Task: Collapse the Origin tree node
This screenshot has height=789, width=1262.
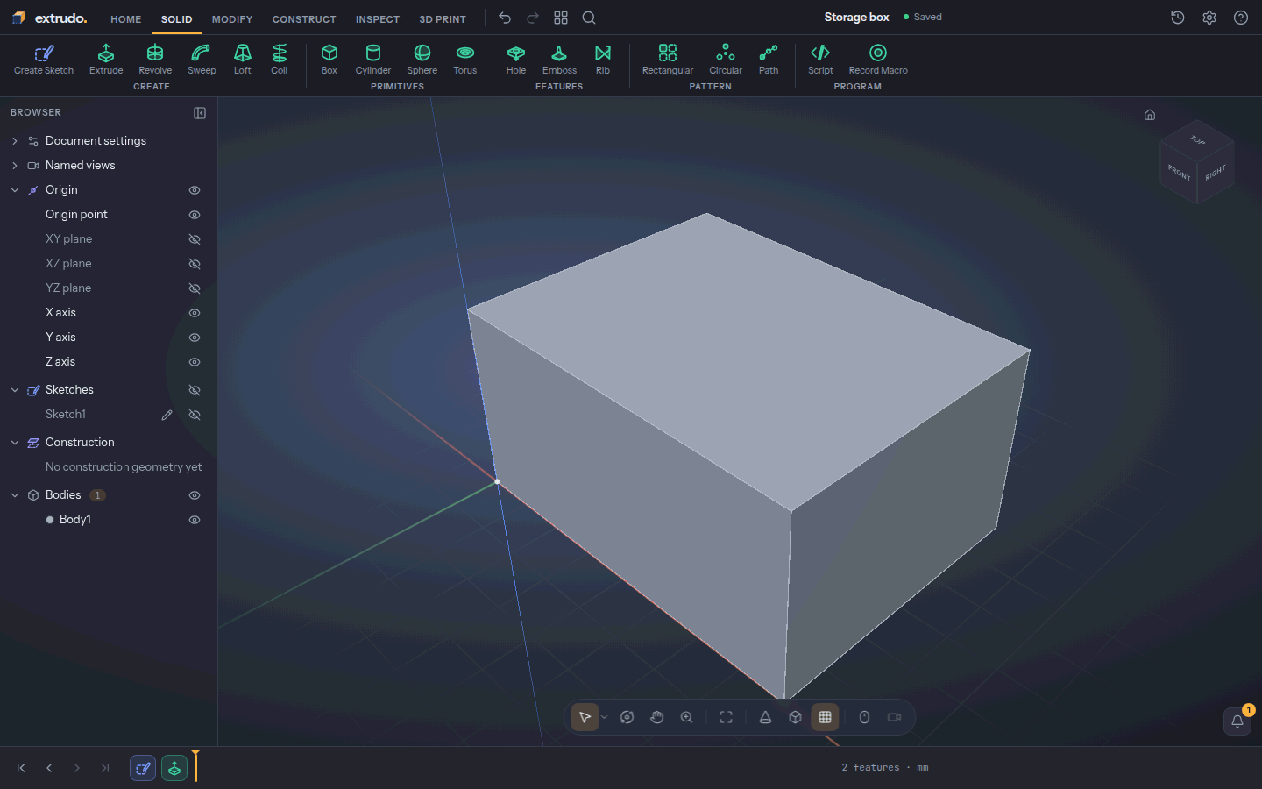Action: tap(15, 190)
